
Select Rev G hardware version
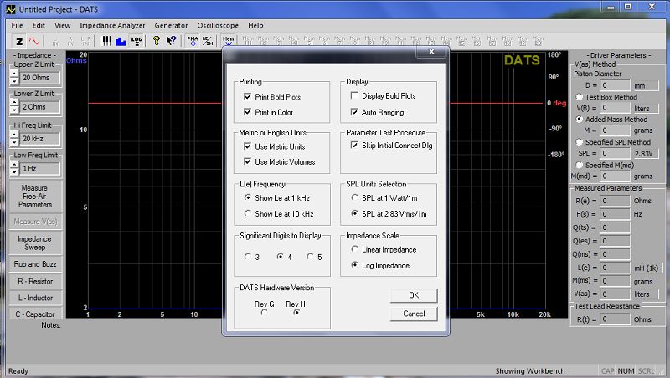(265, 313)
